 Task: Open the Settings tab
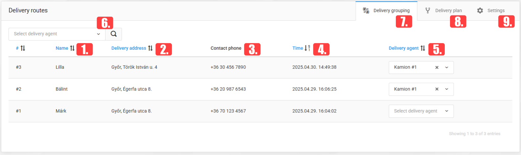491,11
